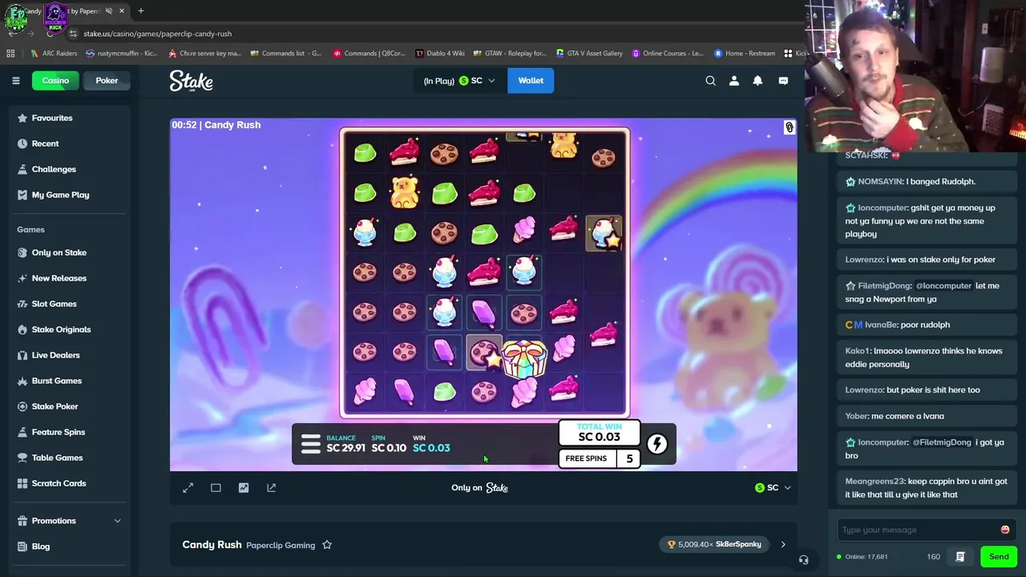
Task: Pop out the game window
Action: (271, 487)
